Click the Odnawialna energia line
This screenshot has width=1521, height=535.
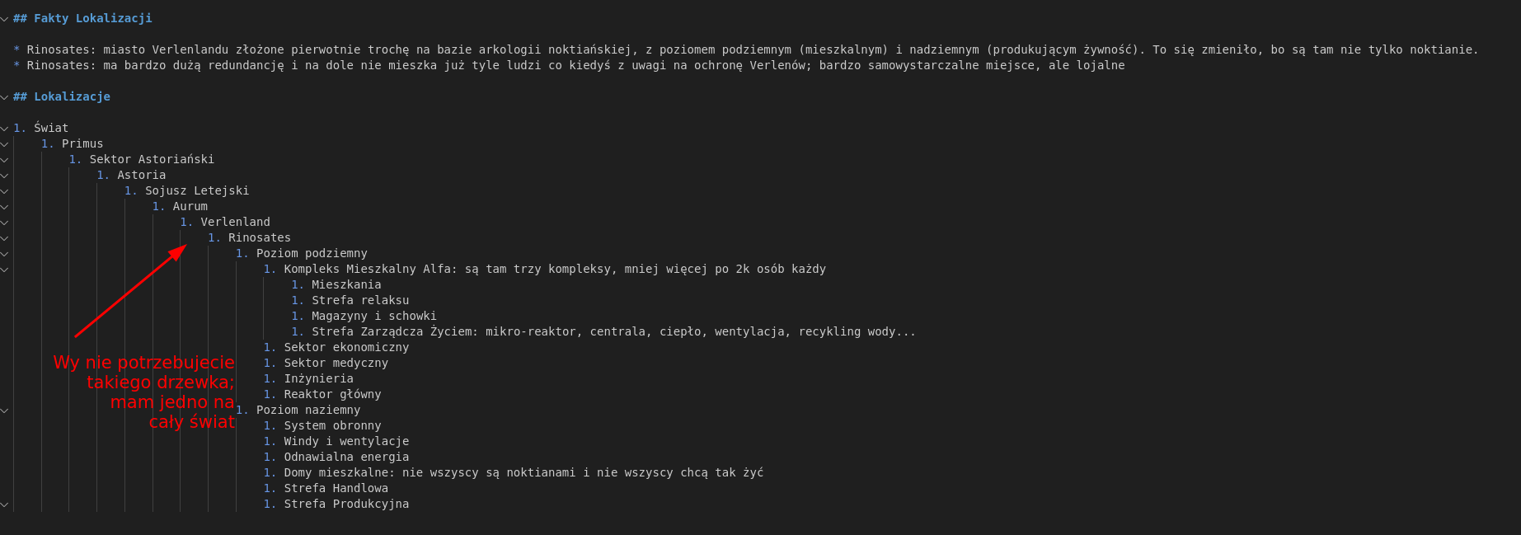[346, 457]
